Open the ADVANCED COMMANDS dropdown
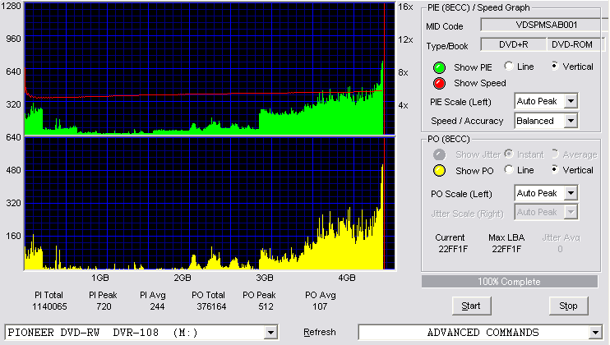610x345 pixels. pyautogui.click(x=595, y=333)
